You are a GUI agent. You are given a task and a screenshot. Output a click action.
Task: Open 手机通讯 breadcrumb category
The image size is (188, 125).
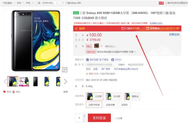[x=8, y=3]
